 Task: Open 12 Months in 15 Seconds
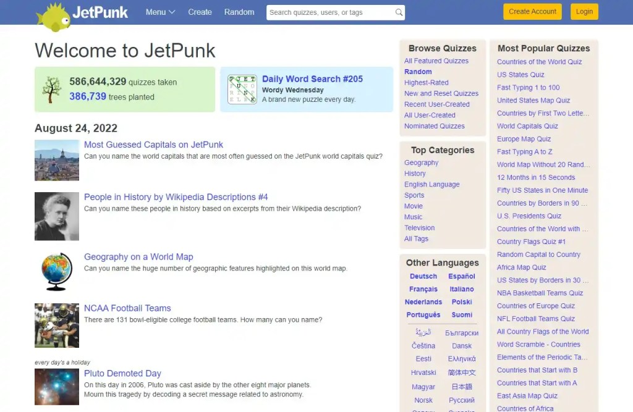point(536,177)
